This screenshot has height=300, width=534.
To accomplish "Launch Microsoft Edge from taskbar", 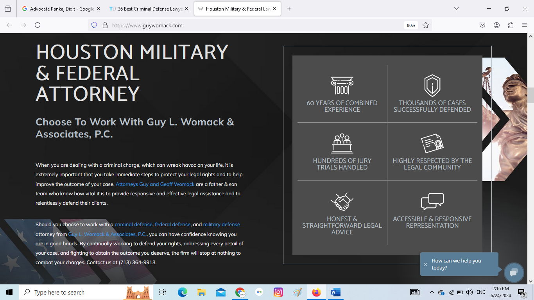I will point(183,292).
